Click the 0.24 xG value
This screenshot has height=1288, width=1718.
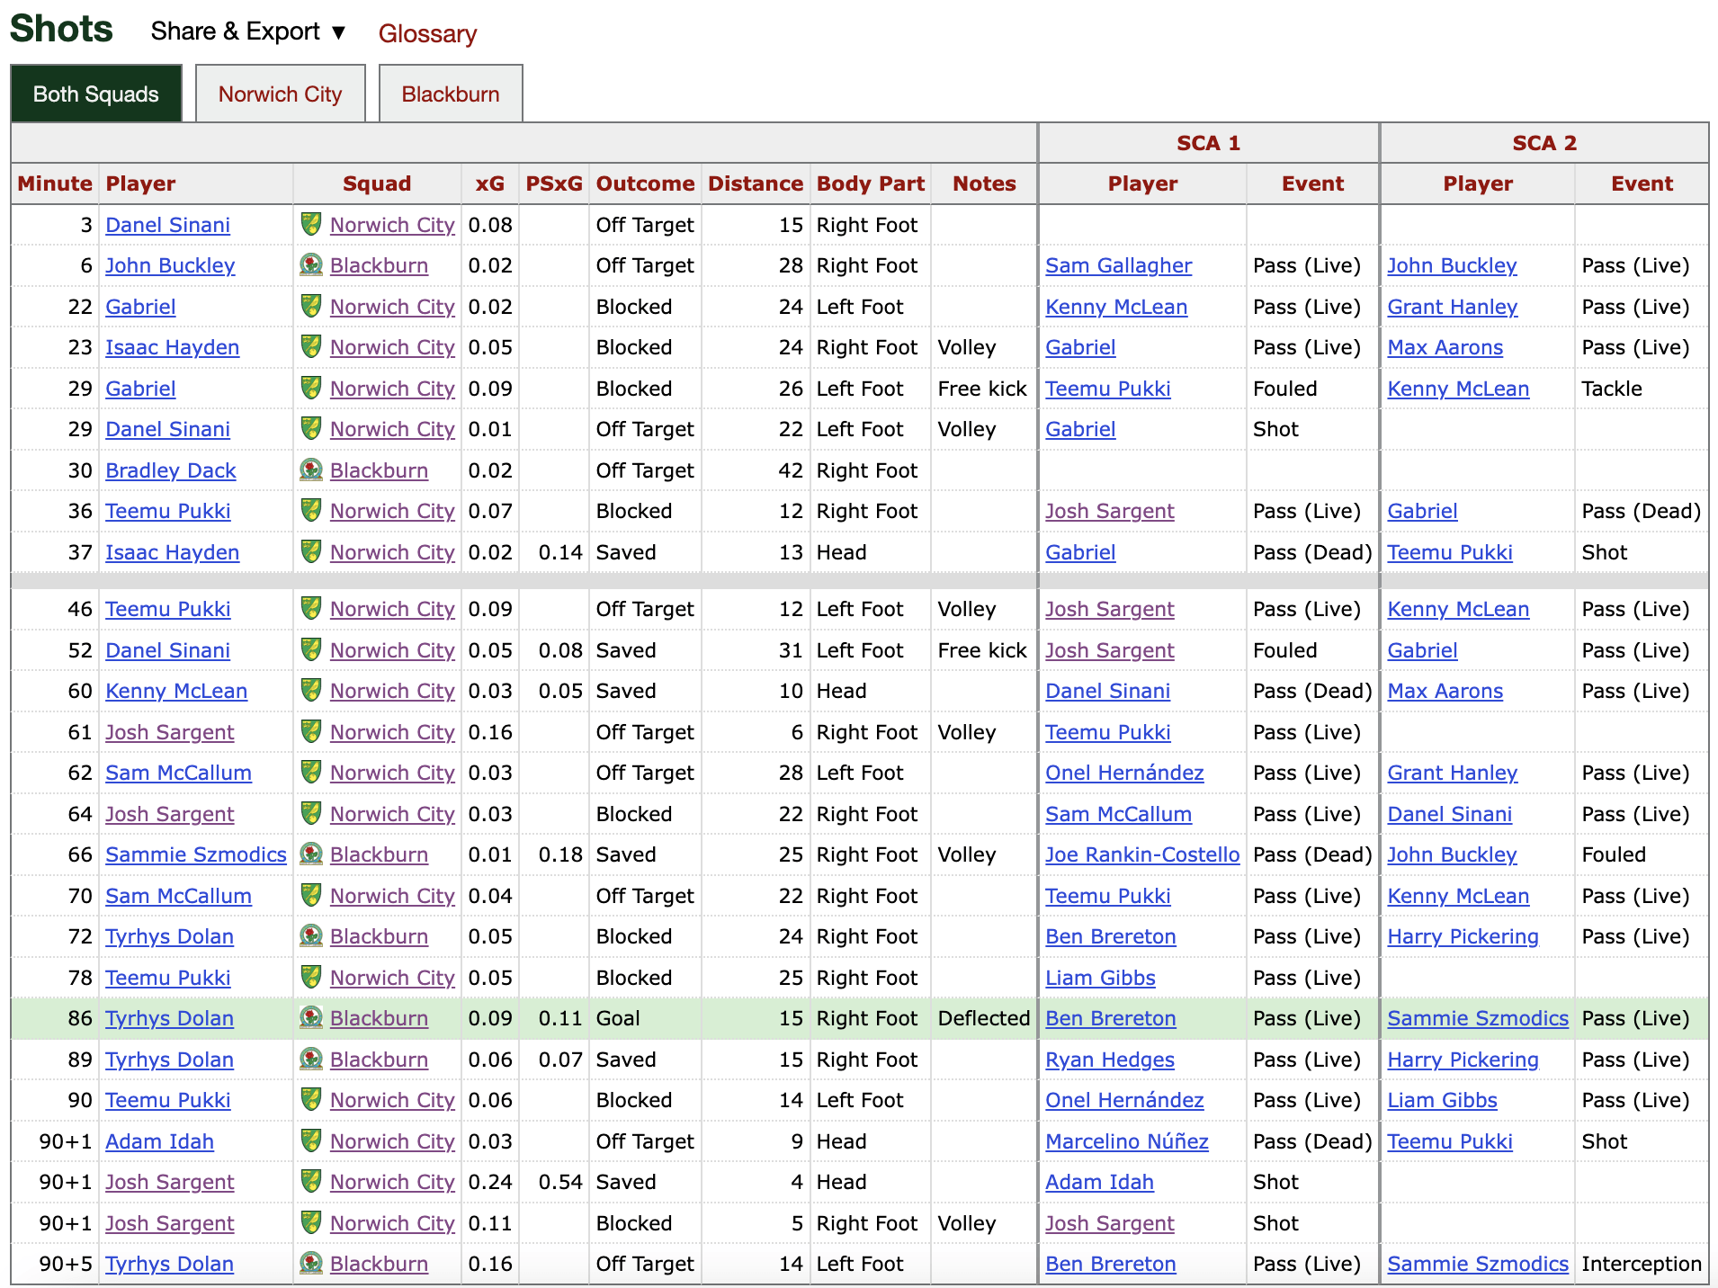(490, 1182)
